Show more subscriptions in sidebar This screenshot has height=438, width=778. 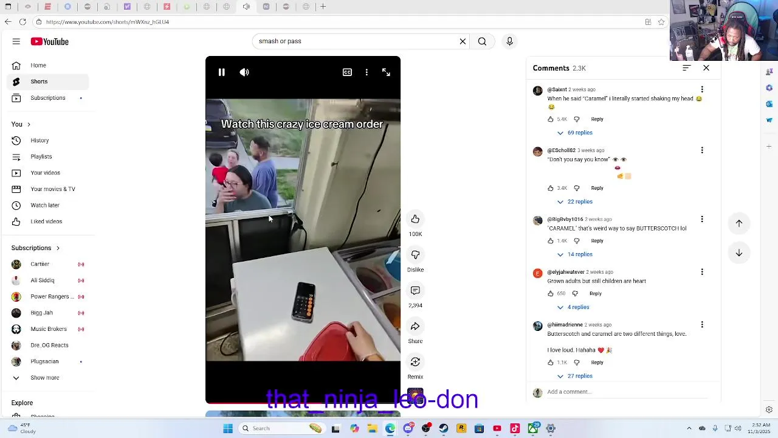47,378
